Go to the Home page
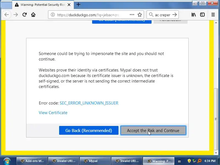The width and height of the screenshot is (220, 165). 33,15
